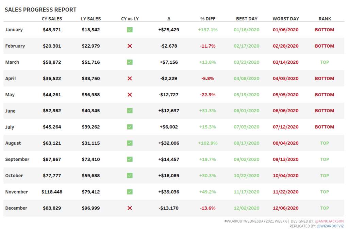
Task: Click March's green checkmark icon
Action: 130,62
